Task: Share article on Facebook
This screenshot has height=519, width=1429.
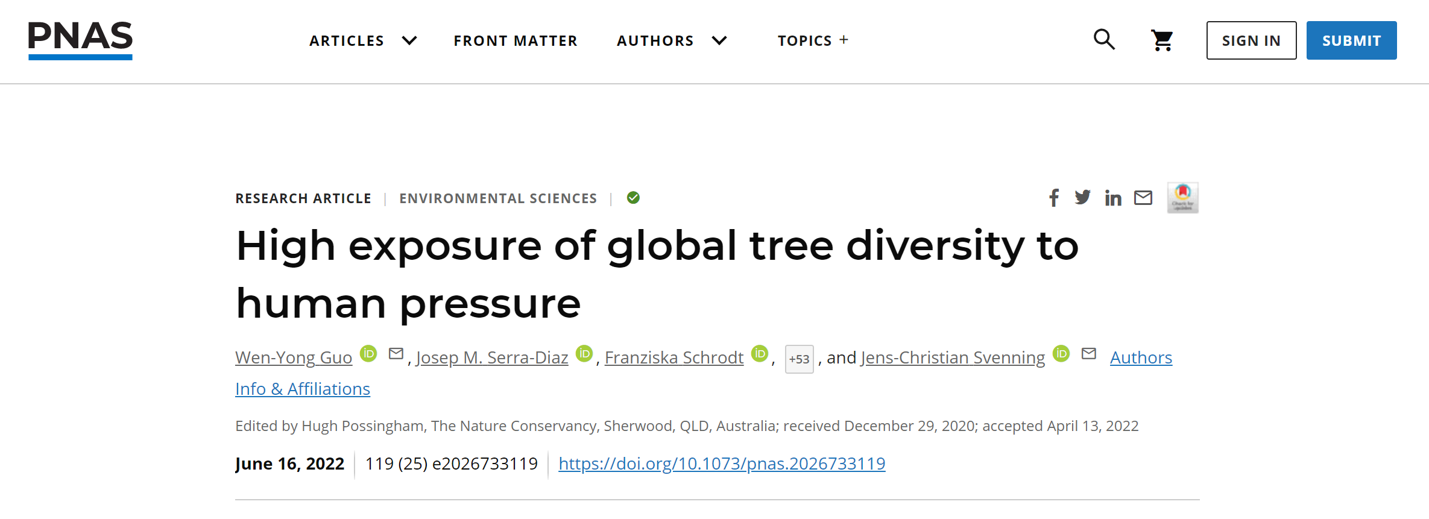Action: tap(1054, 198)
